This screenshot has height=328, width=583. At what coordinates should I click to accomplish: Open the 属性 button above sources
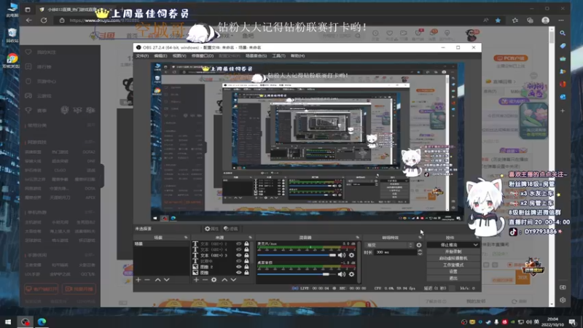211,229
